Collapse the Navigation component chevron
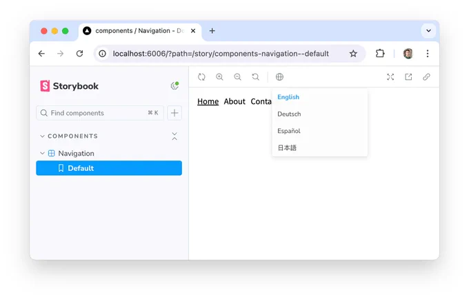The height and width of the screenshot is (299, 469). click(x=42, y=153)
